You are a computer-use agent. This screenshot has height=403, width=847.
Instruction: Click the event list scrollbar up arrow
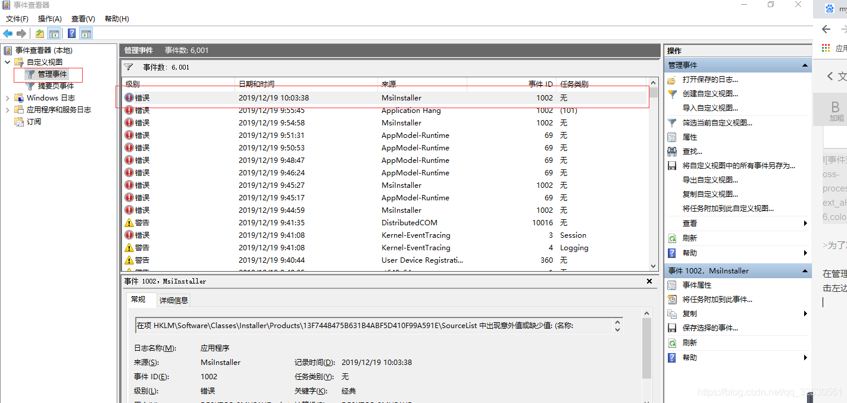(x=654, y=83)
